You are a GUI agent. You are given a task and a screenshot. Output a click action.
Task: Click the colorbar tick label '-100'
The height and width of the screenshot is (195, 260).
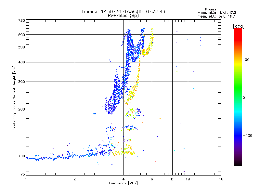(248, 136)
